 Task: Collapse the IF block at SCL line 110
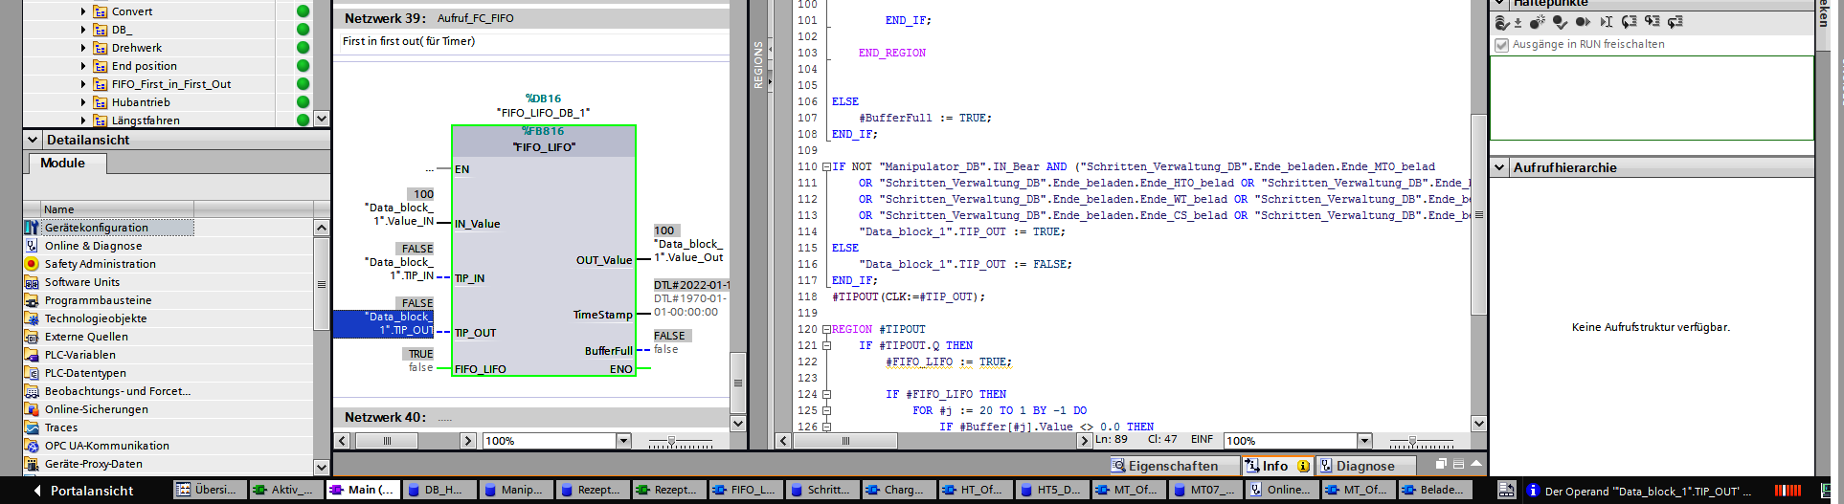[x=826, y=166]
